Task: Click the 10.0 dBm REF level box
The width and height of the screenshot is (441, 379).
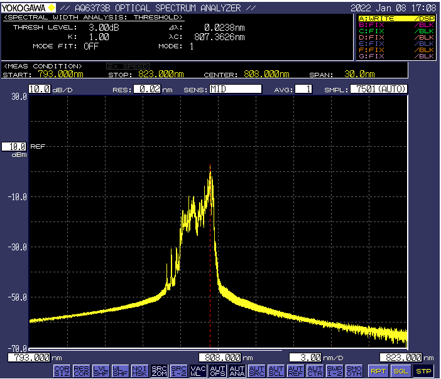Action: (14, 146)
